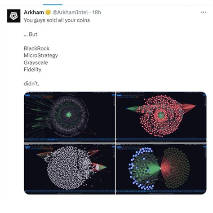Viewport: 213px width, 213px height.
Task: Open the bottom-right blue and green graph image
Action: (161, 169)
